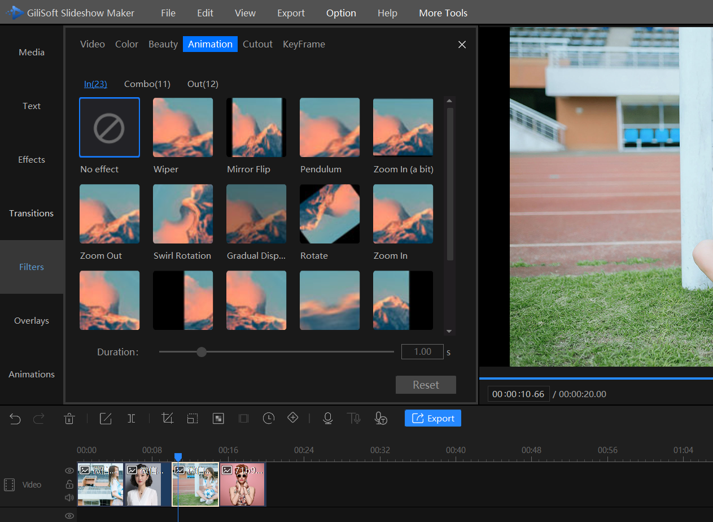The width and height of the screenshot is (713, 522).
Task: Click the Undo arrow in timeline toolbar
Action: tap(15, 419)
